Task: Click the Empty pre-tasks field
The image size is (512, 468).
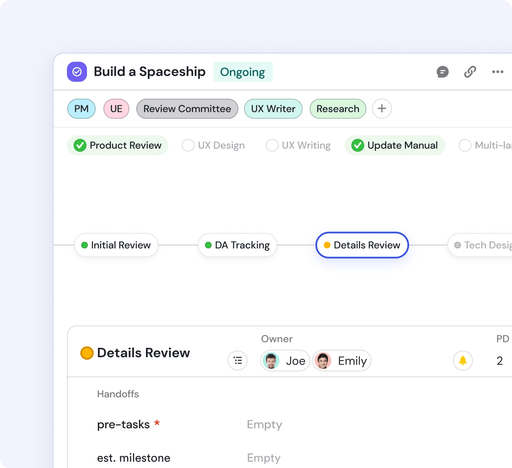Action: 264,425
